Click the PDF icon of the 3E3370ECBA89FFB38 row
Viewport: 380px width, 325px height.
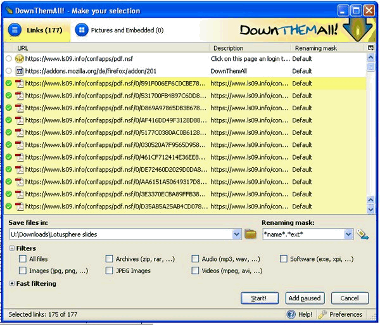pos(20,194)
